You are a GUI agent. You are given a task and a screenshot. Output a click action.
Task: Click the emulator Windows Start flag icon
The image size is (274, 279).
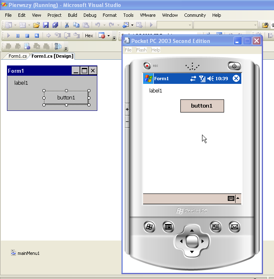[x=148, y=79]
